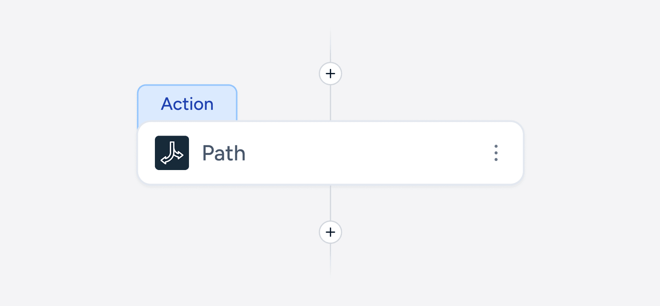Viewport: 660px width, 306px height.
Task: Insert a new step before Path
Action: [330, 74]
